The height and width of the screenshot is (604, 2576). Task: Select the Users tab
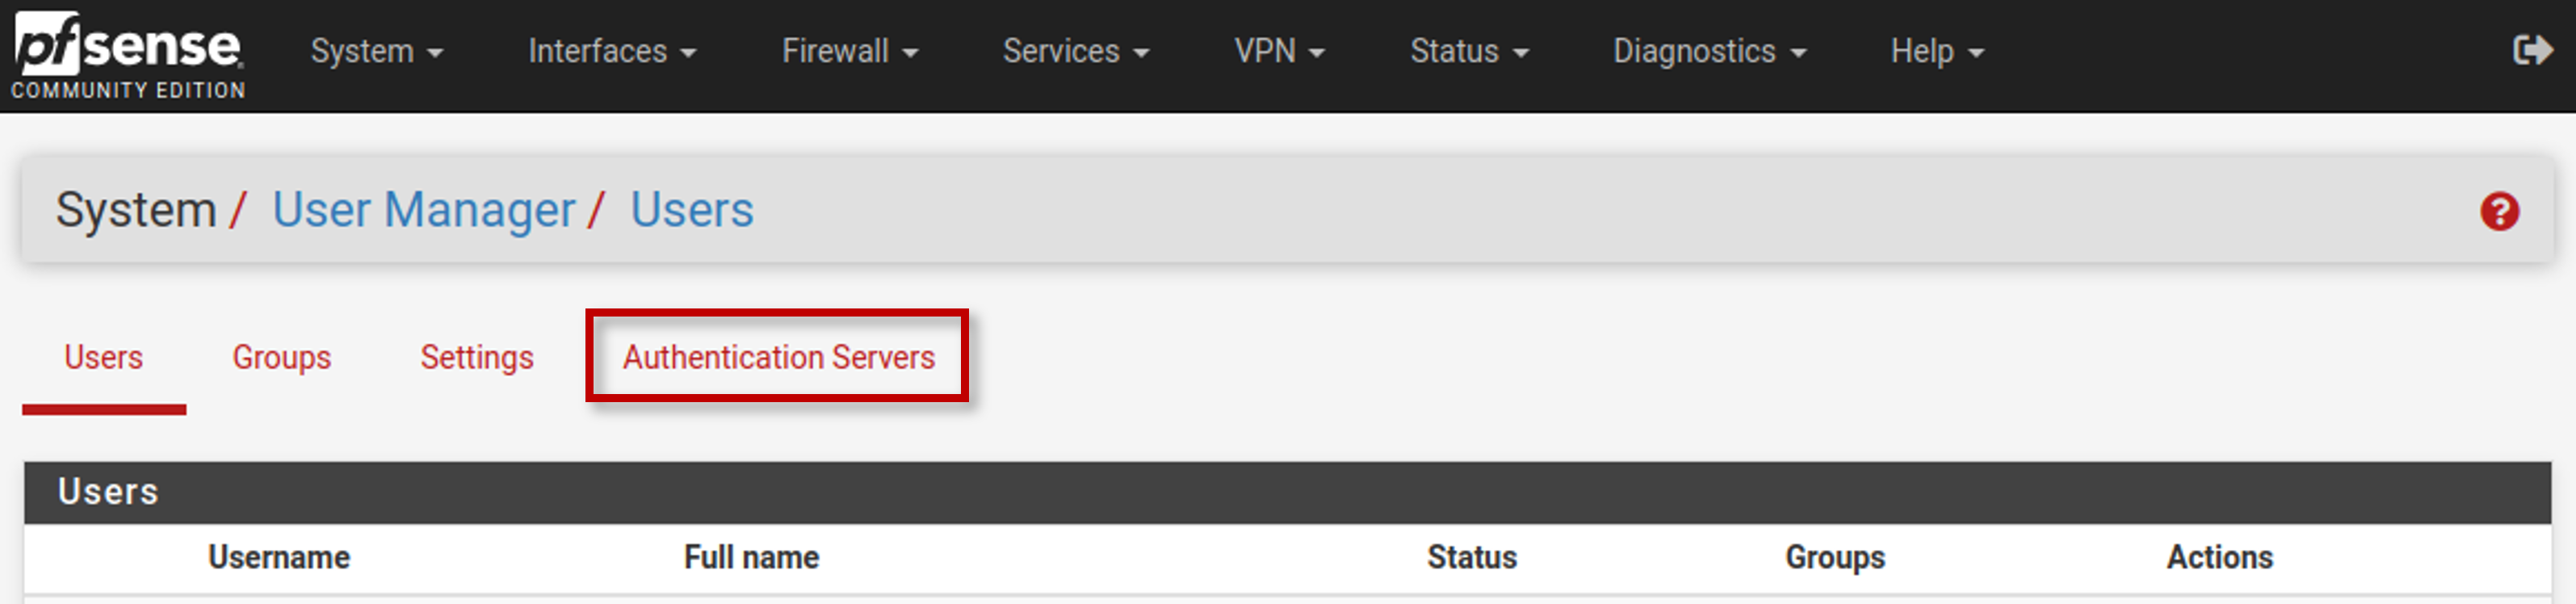(x=103, y=357)
